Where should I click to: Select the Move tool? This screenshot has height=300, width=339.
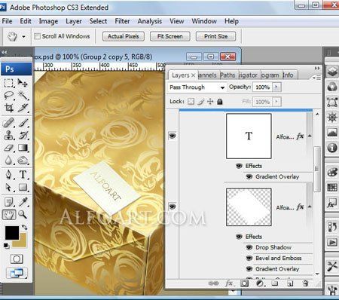[x=23, y=83]
